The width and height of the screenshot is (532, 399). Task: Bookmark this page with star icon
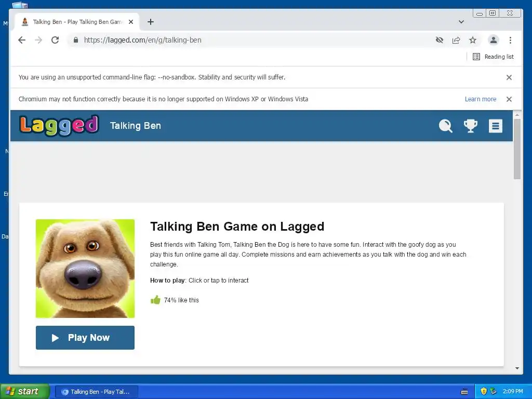pos(473,40)
